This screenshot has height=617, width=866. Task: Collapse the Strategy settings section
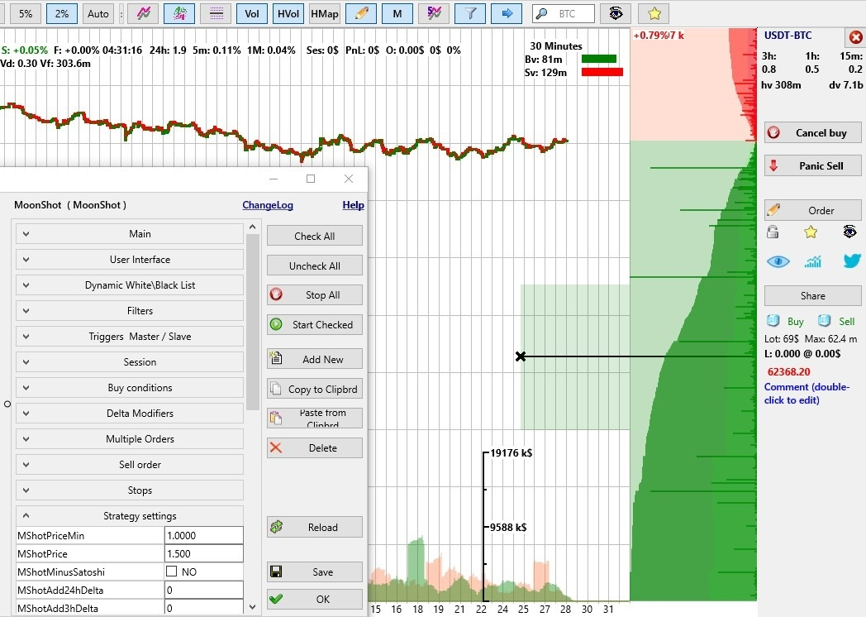130,516
